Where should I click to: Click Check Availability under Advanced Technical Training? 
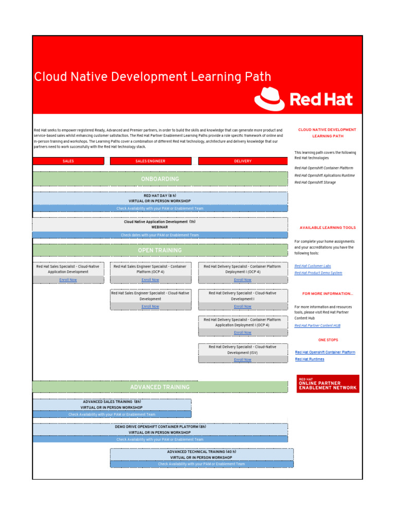(x=202, y=464)
